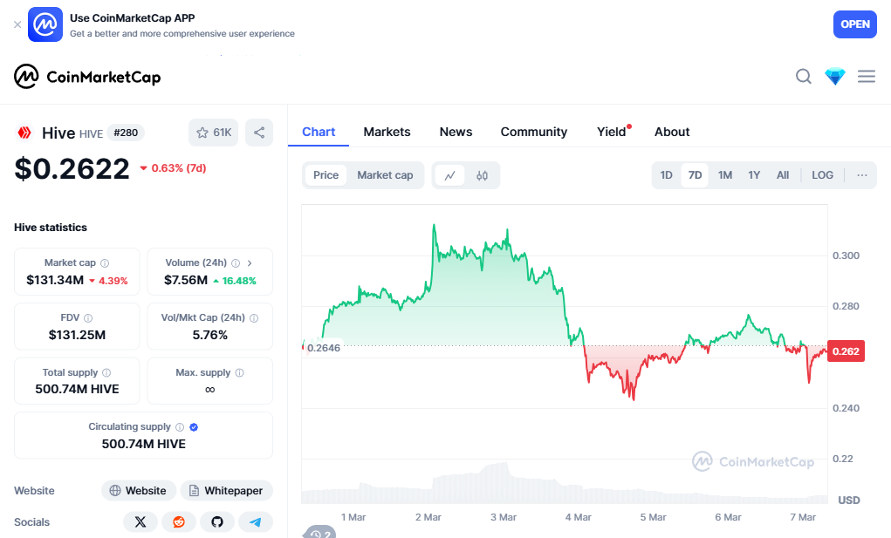This screenshot has width=891, height=538.
Task: Open Hive's Telegram social link
Action: tap(256, 522)
